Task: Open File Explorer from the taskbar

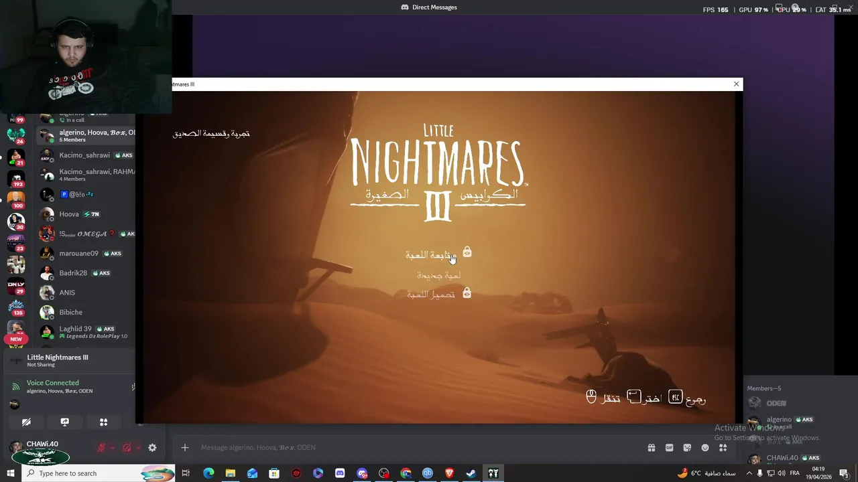Action: tap(231, 473)
